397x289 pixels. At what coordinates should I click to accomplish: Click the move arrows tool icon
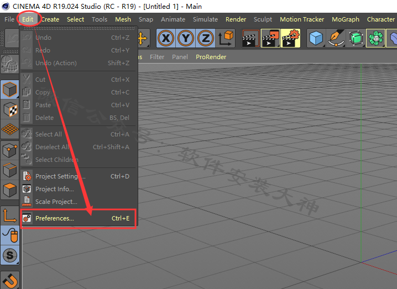(143, 38)
